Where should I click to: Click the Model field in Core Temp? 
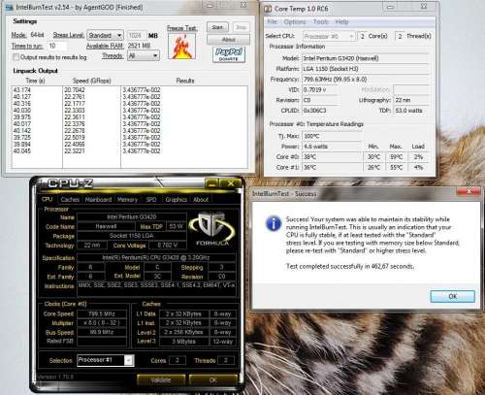pos(366,58)
